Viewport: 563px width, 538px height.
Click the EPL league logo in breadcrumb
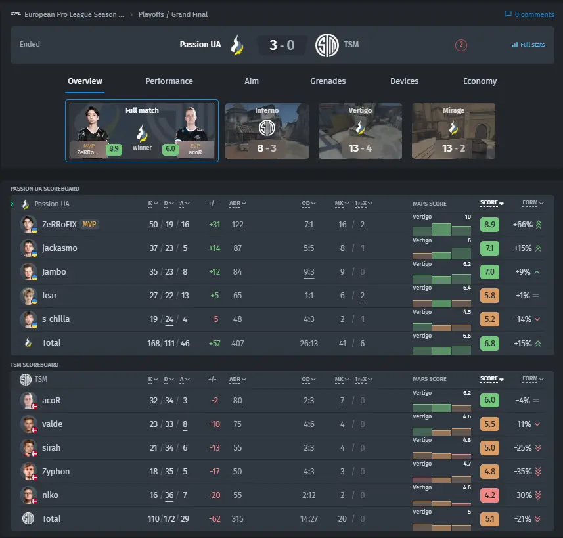(x=16, y=14)
